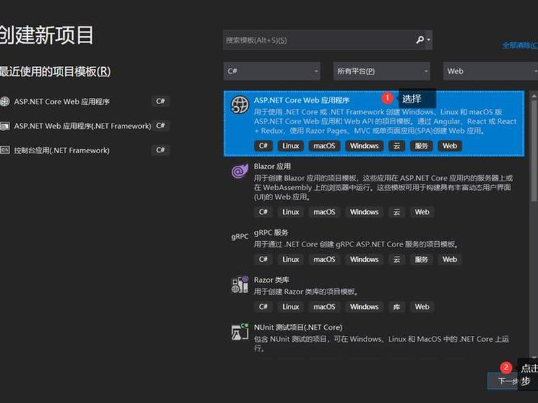Select the NUnit test project icon
The width and height of the screenshot is (538, 403).
tap(239, 332)
